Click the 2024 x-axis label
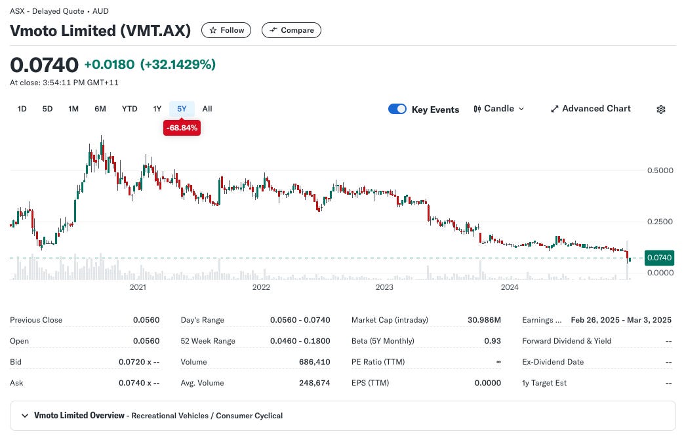The width and height of the screenshot is (684, 438). [510, 287]
